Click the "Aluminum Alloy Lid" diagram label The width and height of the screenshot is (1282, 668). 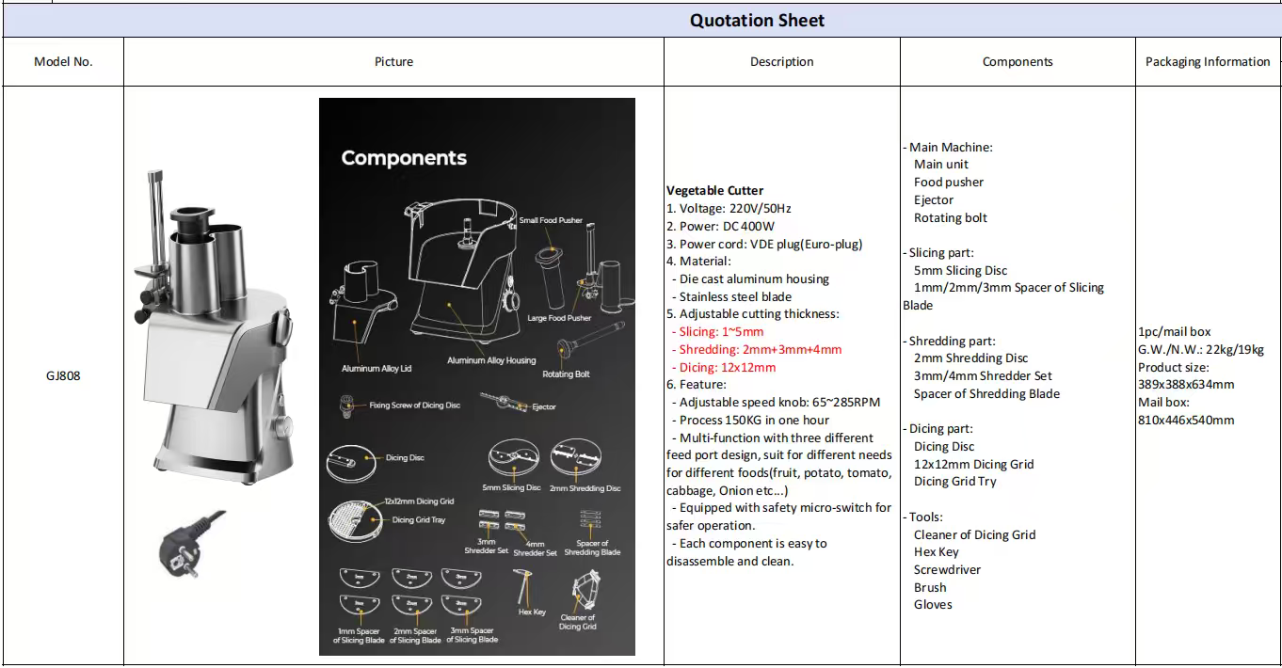coord(375,369)
